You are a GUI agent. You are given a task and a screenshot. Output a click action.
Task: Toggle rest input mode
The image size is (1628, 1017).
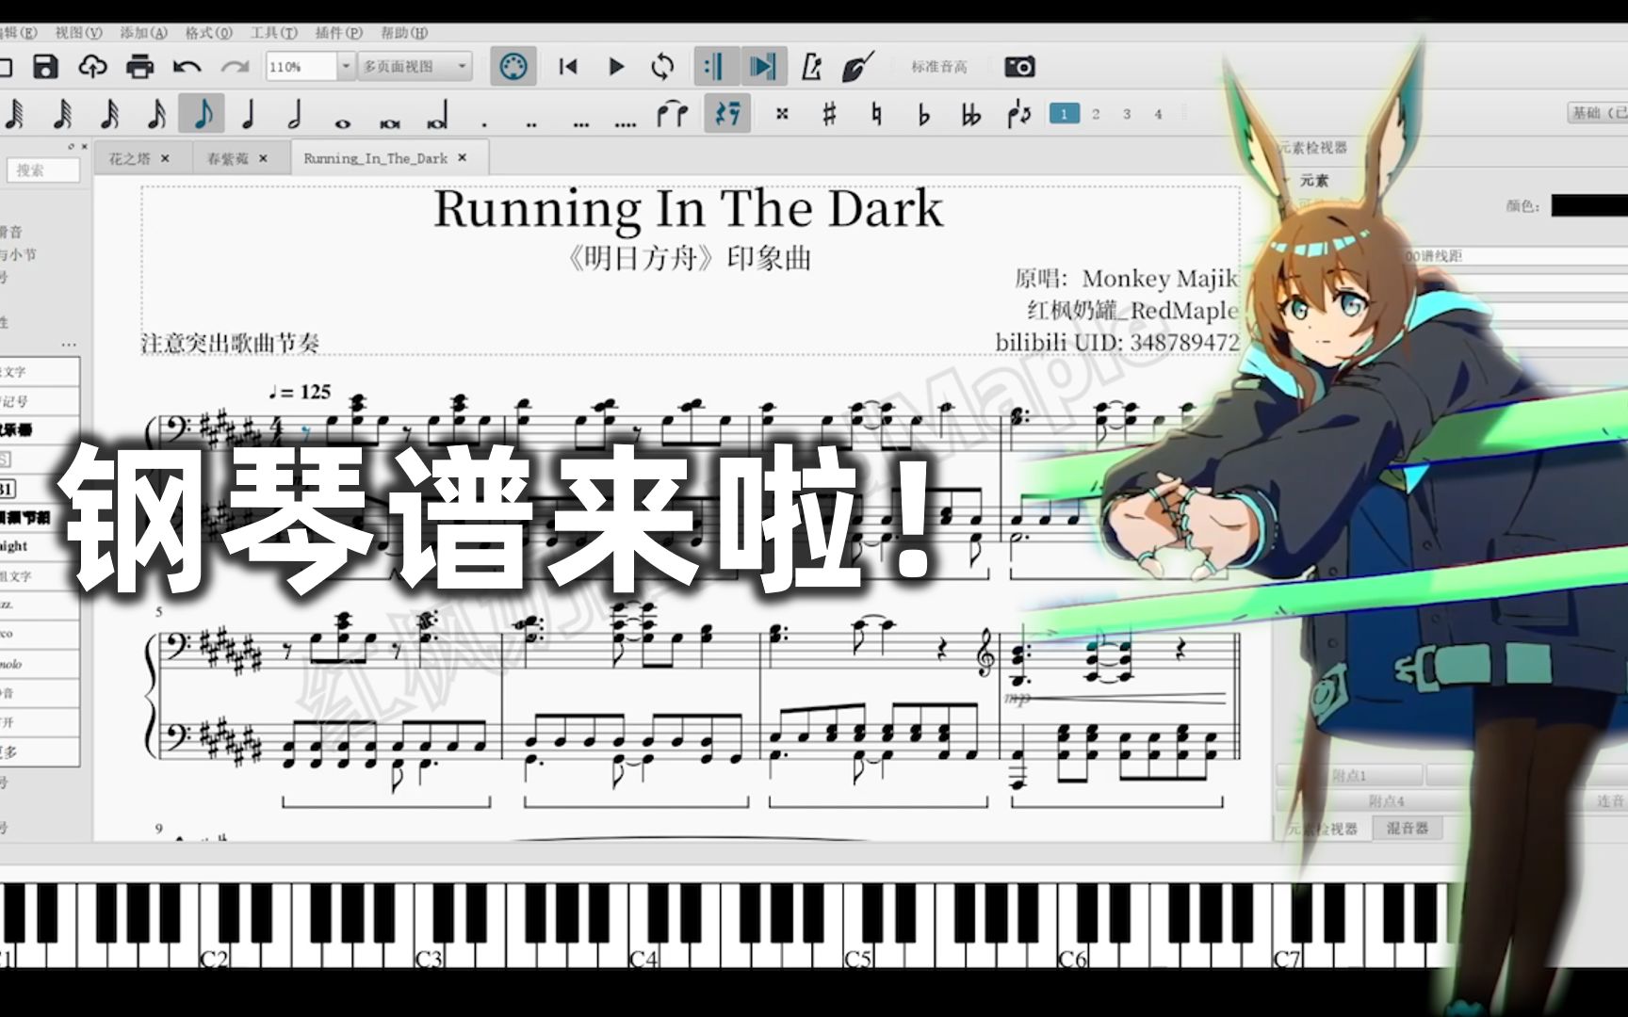tap(727, 114)
